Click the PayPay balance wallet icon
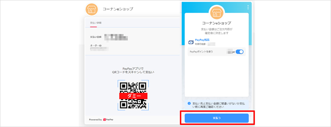This screenshot has width=331, height=127. coord(191,42)
